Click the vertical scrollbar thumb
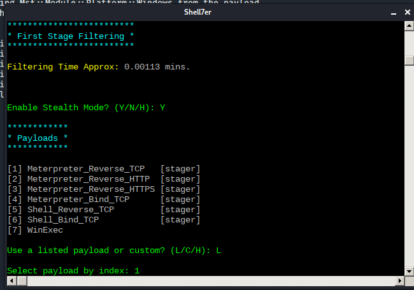Image resolution: width=414 pixels, height=290 pixels. tap(409, 61)
